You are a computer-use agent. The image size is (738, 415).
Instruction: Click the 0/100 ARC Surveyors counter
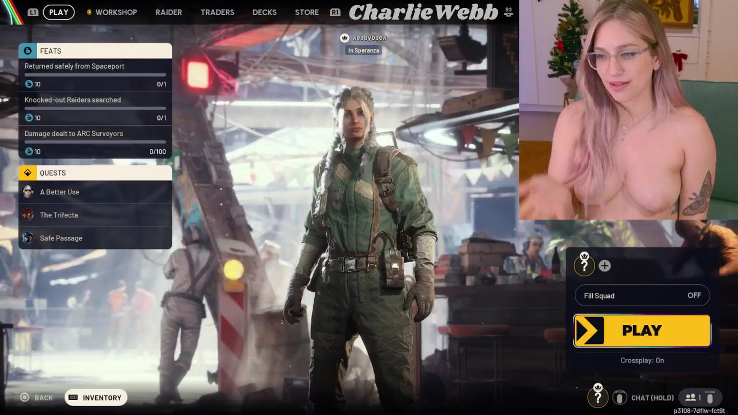[158, 151]
